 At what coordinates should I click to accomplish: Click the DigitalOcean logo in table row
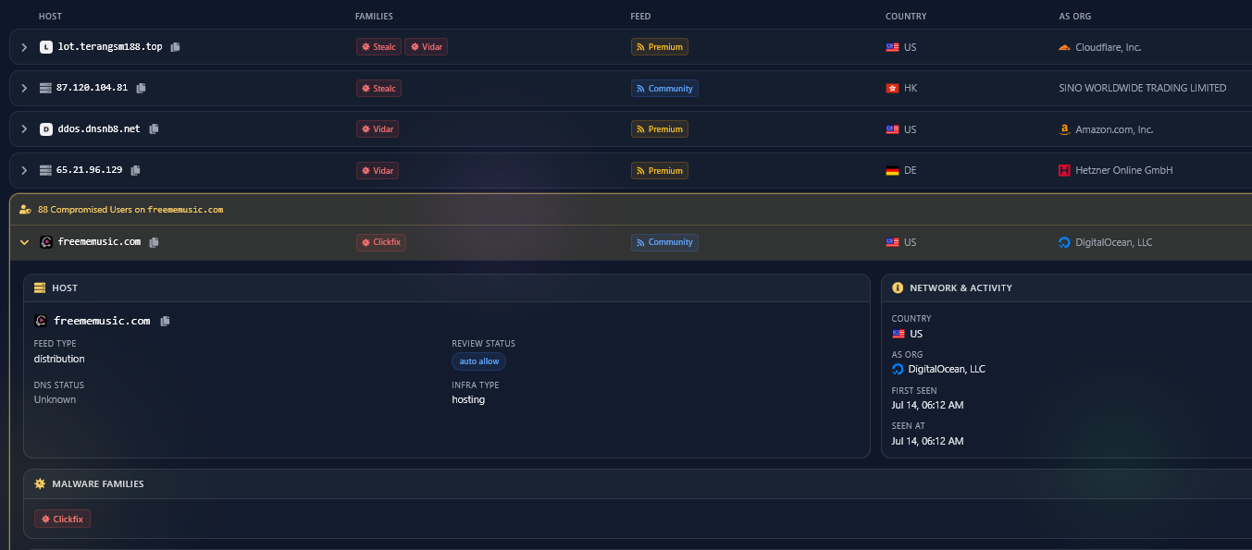pyautogui.click(x=1065, y=242)
